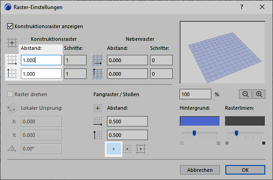Click the 3D grid preview
This screenshot has width=273, height=180.
point(223,53)
